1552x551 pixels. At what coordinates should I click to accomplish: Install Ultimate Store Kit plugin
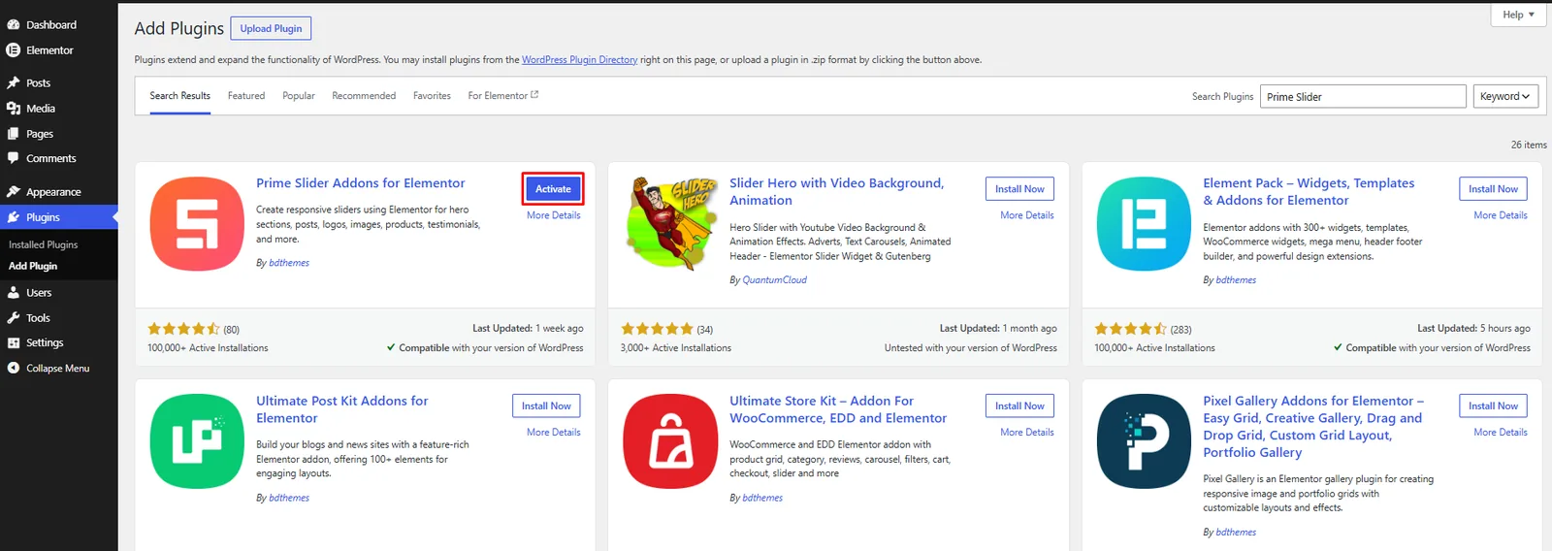[x=1019, y=406]
